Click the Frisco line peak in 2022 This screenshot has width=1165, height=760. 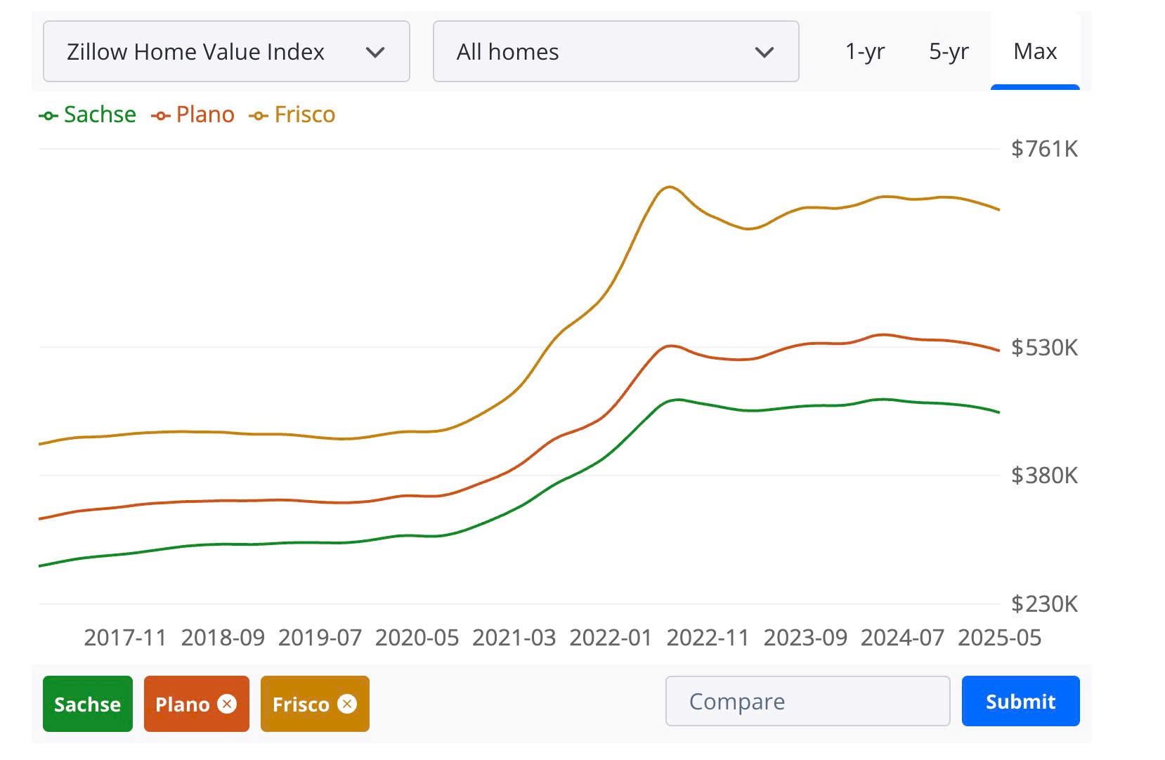(669, 187)
